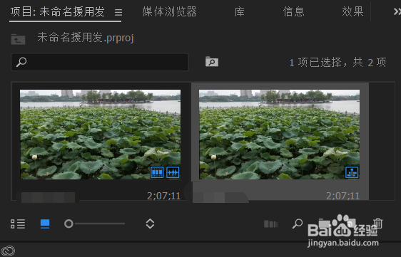Switch to the 库 tab
The height and width of the screenshot is (257, 401).
point(239,11)
